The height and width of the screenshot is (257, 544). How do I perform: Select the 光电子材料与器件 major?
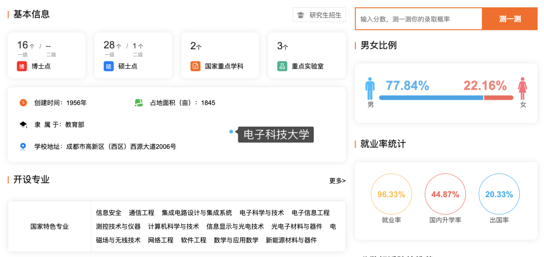[297, 226]
